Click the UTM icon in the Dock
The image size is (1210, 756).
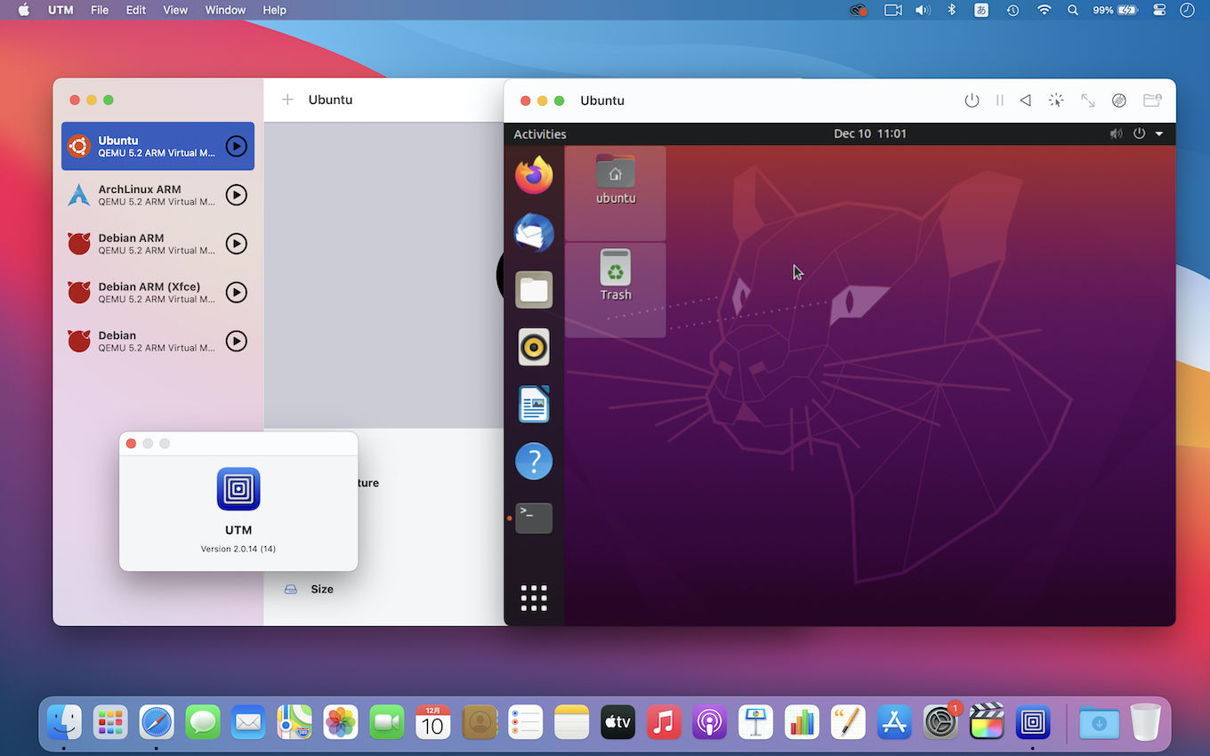(x=1033, y=722)
